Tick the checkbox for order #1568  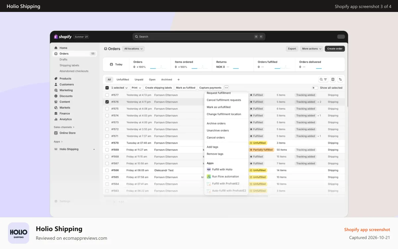(107, 157)
